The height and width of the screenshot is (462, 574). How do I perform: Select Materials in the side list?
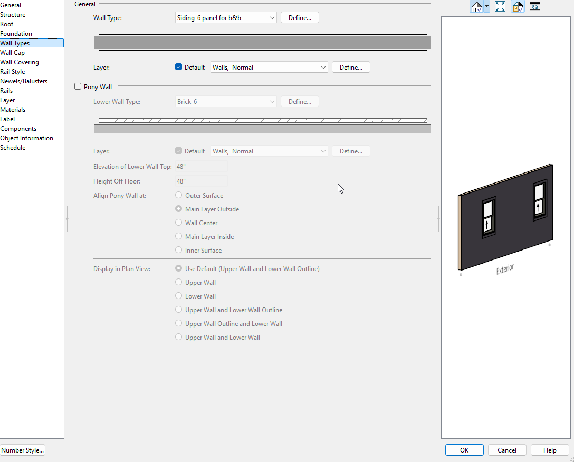click(x=13, y=110)
